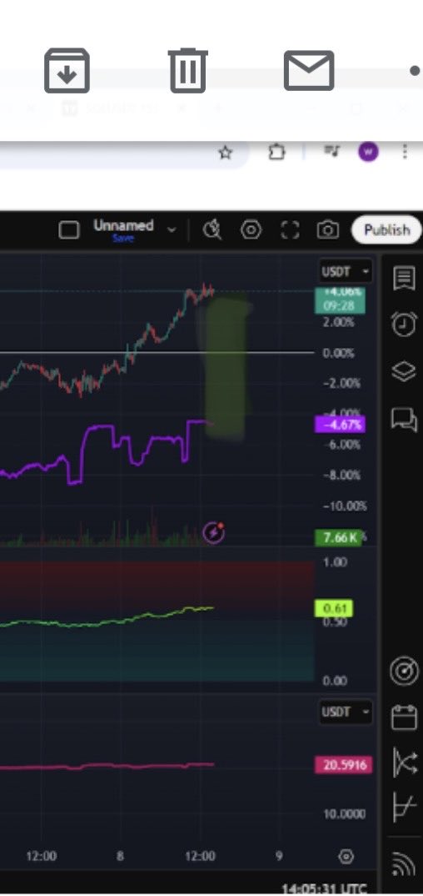Toggle fullscreen mode icon
The width and height of the screenshot is (423, 896).
[290, 230]
